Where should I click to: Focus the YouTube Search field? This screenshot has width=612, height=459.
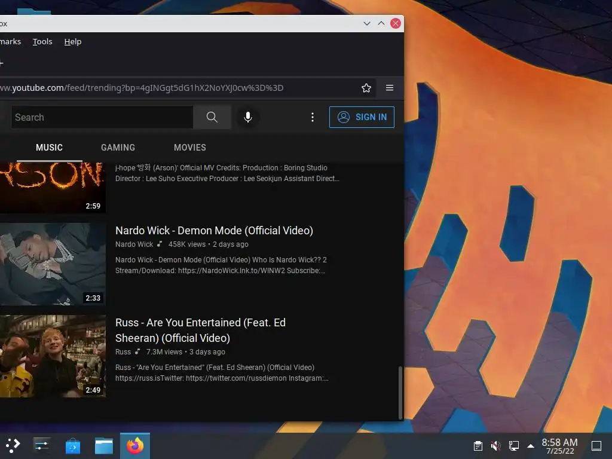point(102,117)
